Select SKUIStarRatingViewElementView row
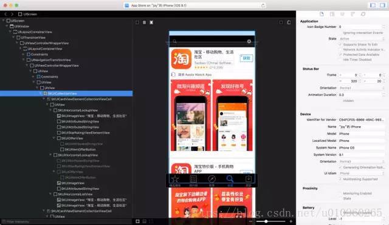389x225 pixels. (x=85, y=133)
